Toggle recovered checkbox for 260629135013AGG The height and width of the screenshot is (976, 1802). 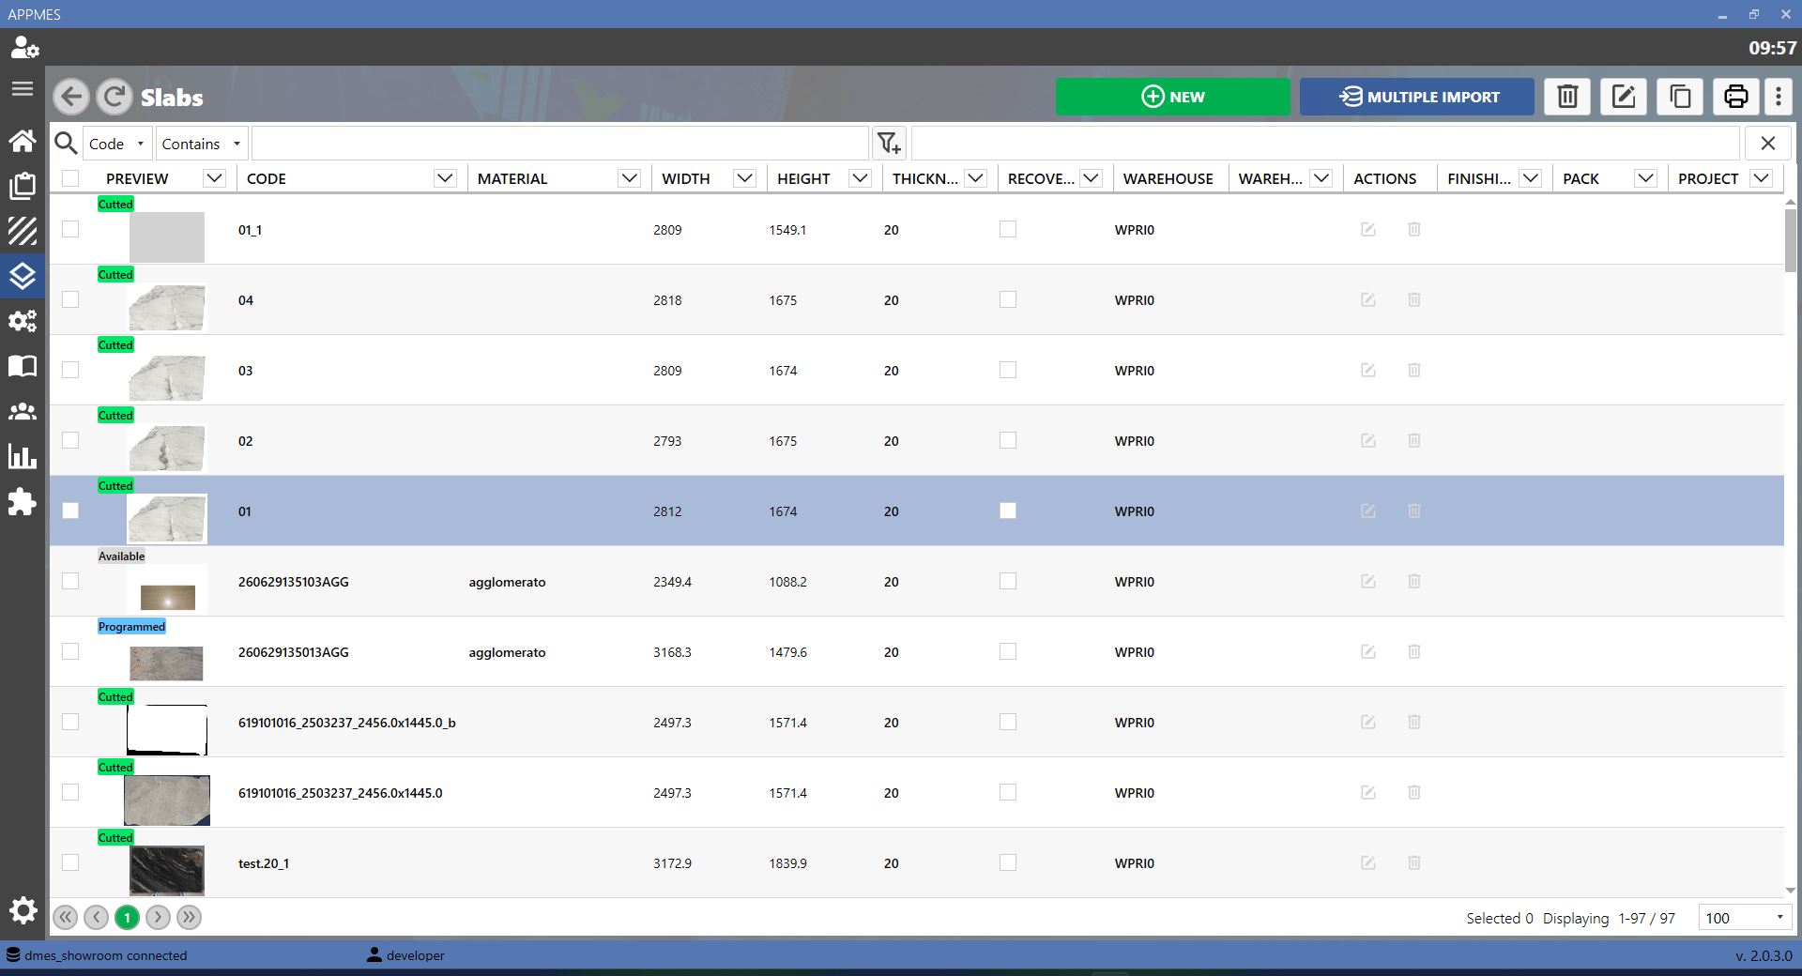pos(1008,651)
